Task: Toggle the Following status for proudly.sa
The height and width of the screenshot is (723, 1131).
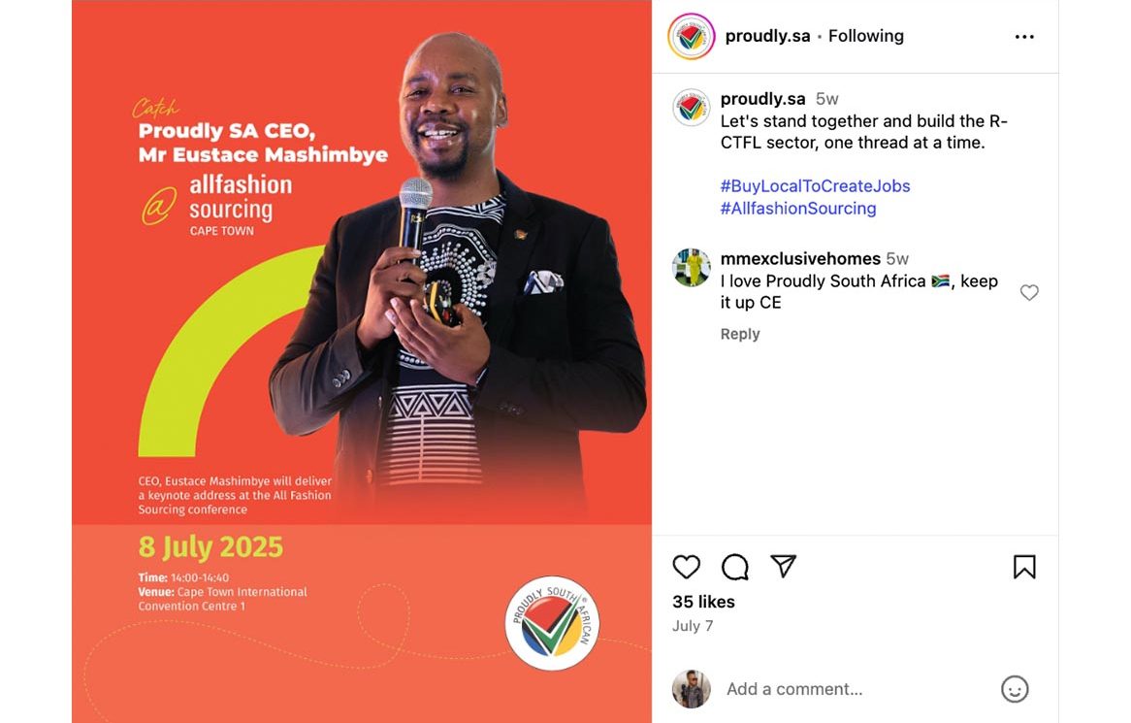Action: [865, 36]
